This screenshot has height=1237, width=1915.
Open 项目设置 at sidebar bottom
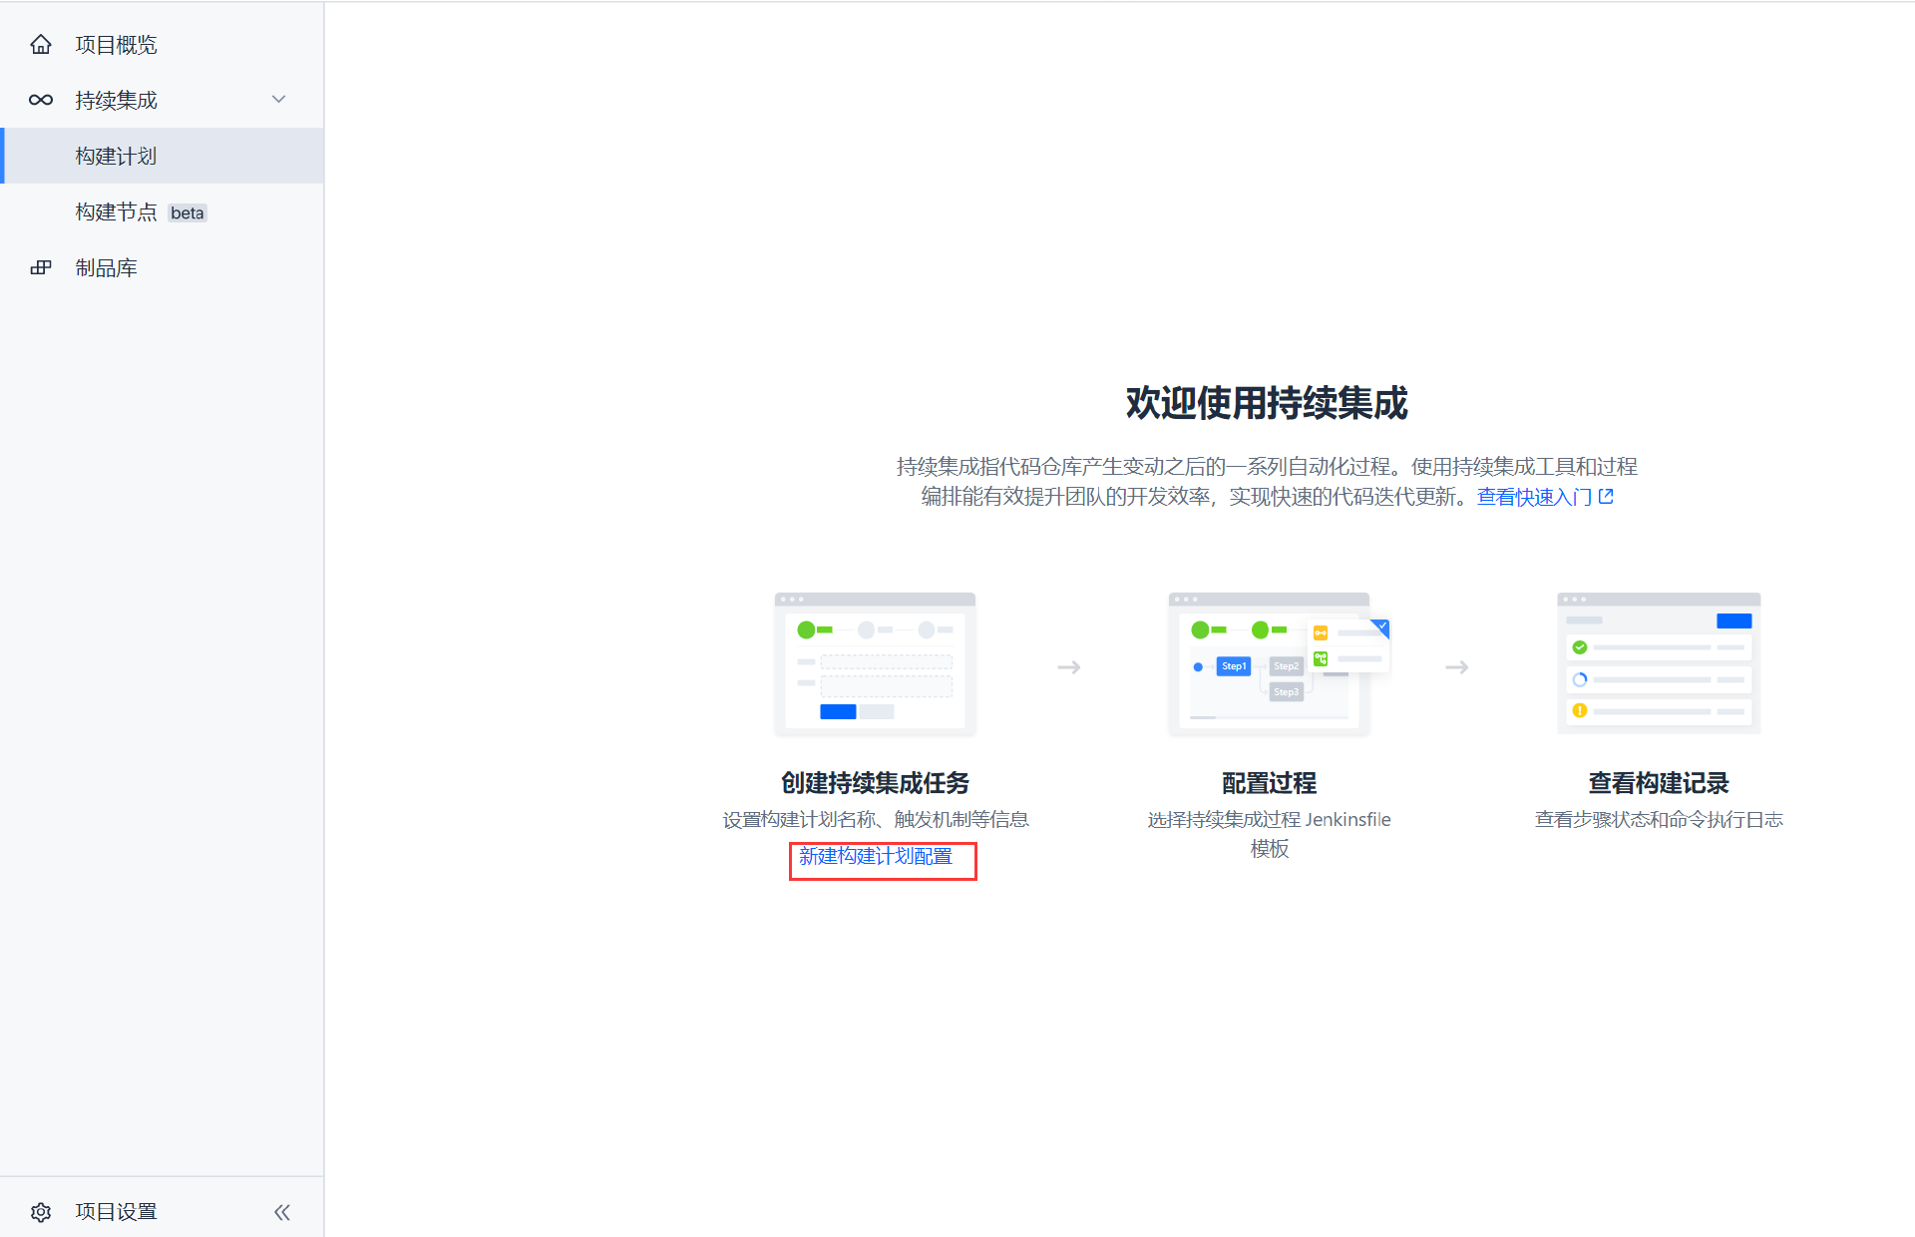point(117,1212)
